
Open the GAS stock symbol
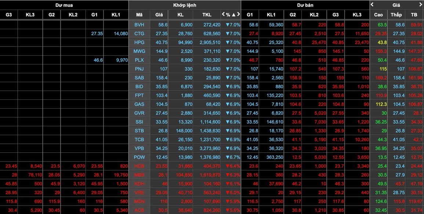coord(139,104)
